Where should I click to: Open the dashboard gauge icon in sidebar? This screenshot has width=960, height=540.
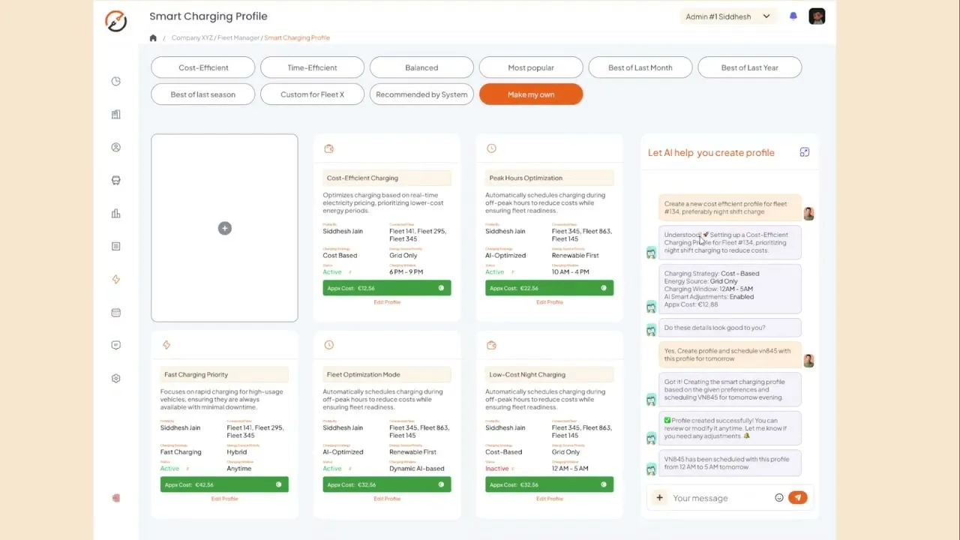pyautogui.click(x=115, y=81)
